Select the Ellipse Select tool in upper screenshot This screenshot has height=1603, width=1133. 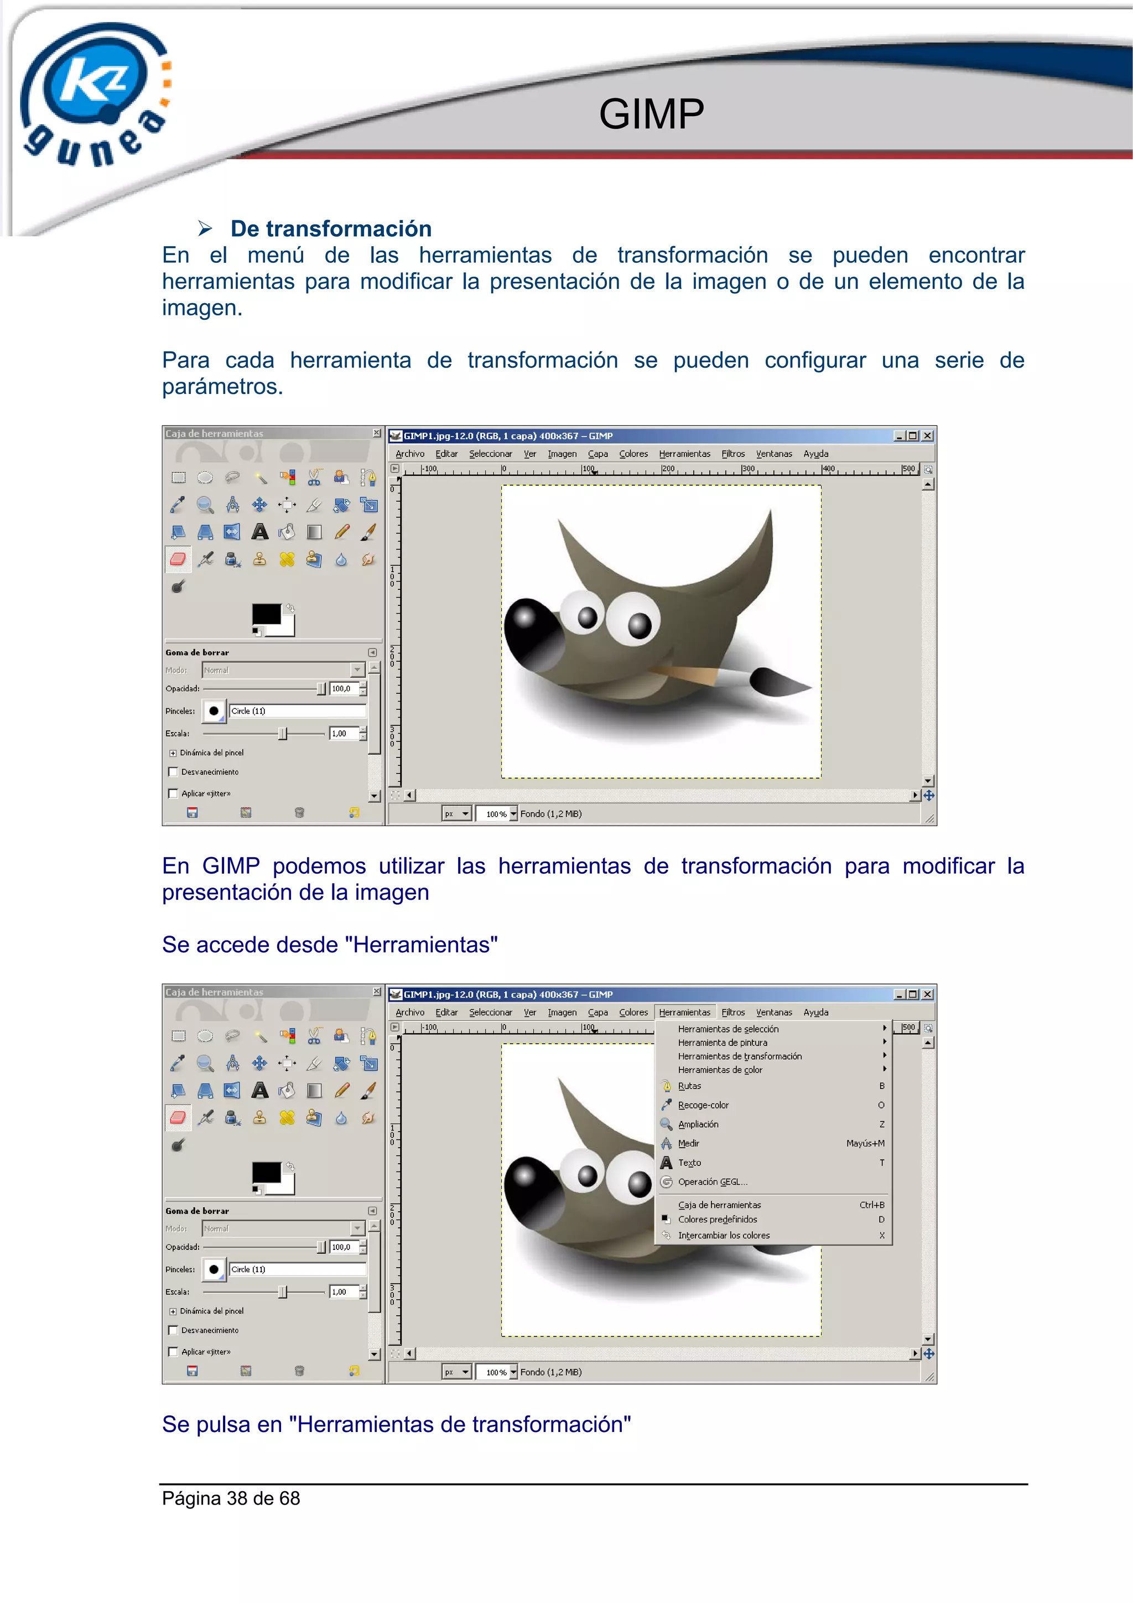click(x=205, y=478)
